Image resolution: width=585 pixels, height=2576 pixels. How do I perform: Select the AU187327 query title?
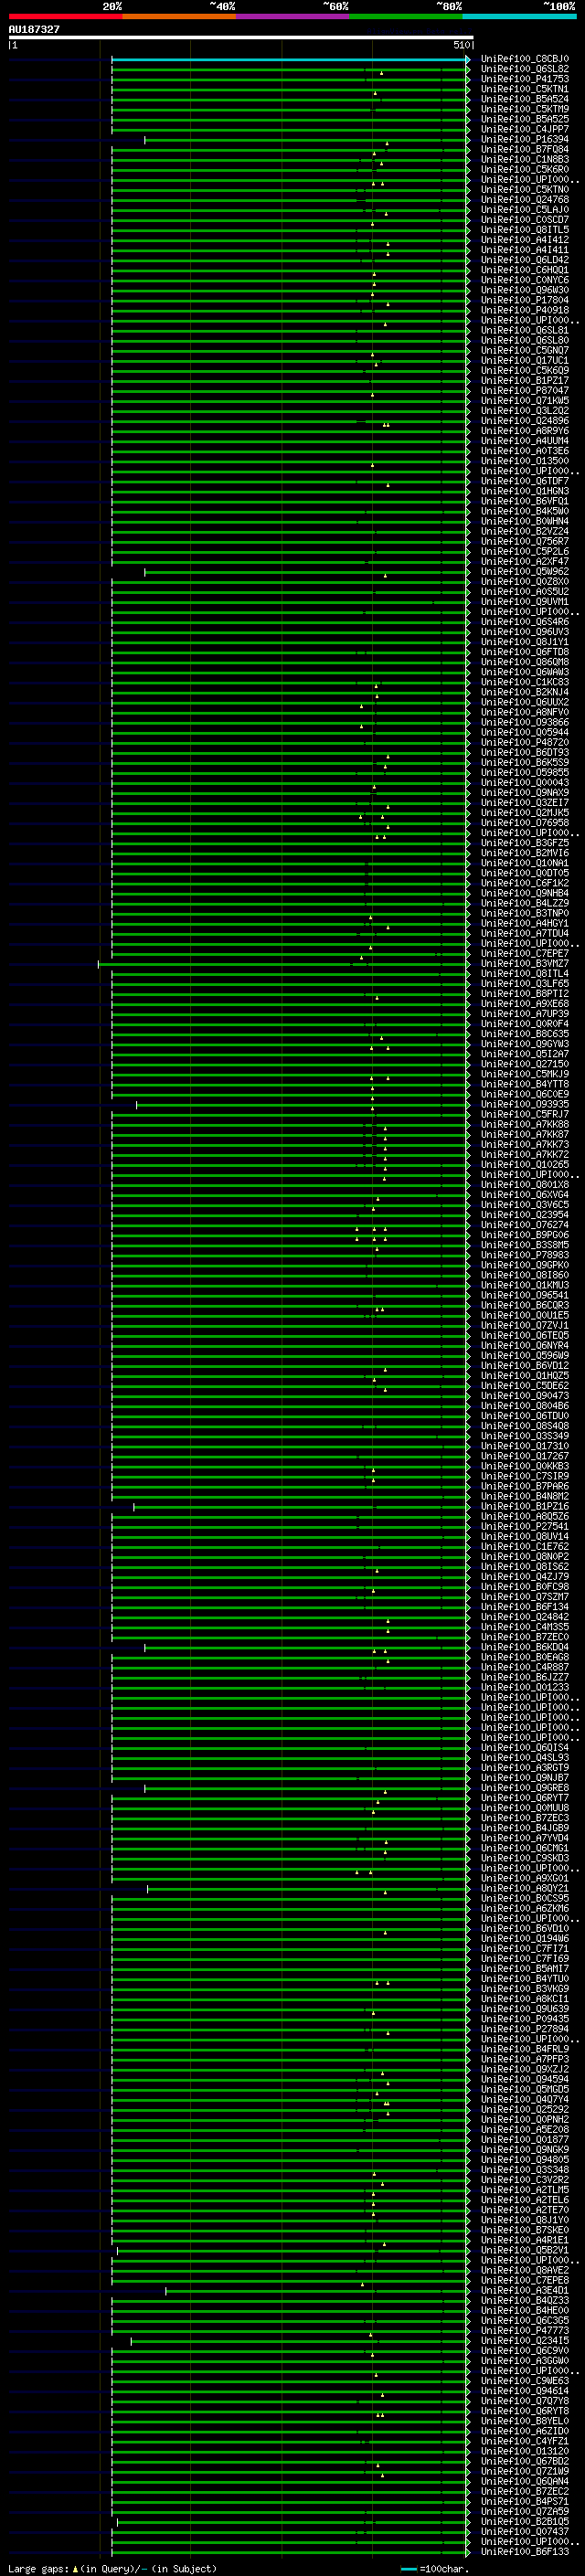pyautogui.click(x=34, y=30)
